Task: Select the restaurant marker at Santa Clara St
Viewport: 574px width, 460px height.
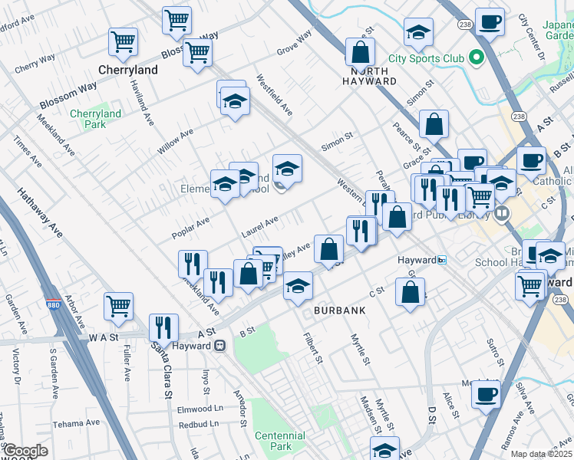Action: coord(164,329)
